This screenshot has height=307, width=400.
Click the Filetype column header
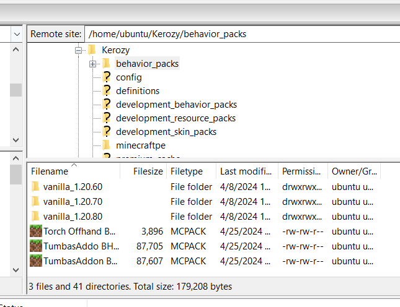pos(186,171)
